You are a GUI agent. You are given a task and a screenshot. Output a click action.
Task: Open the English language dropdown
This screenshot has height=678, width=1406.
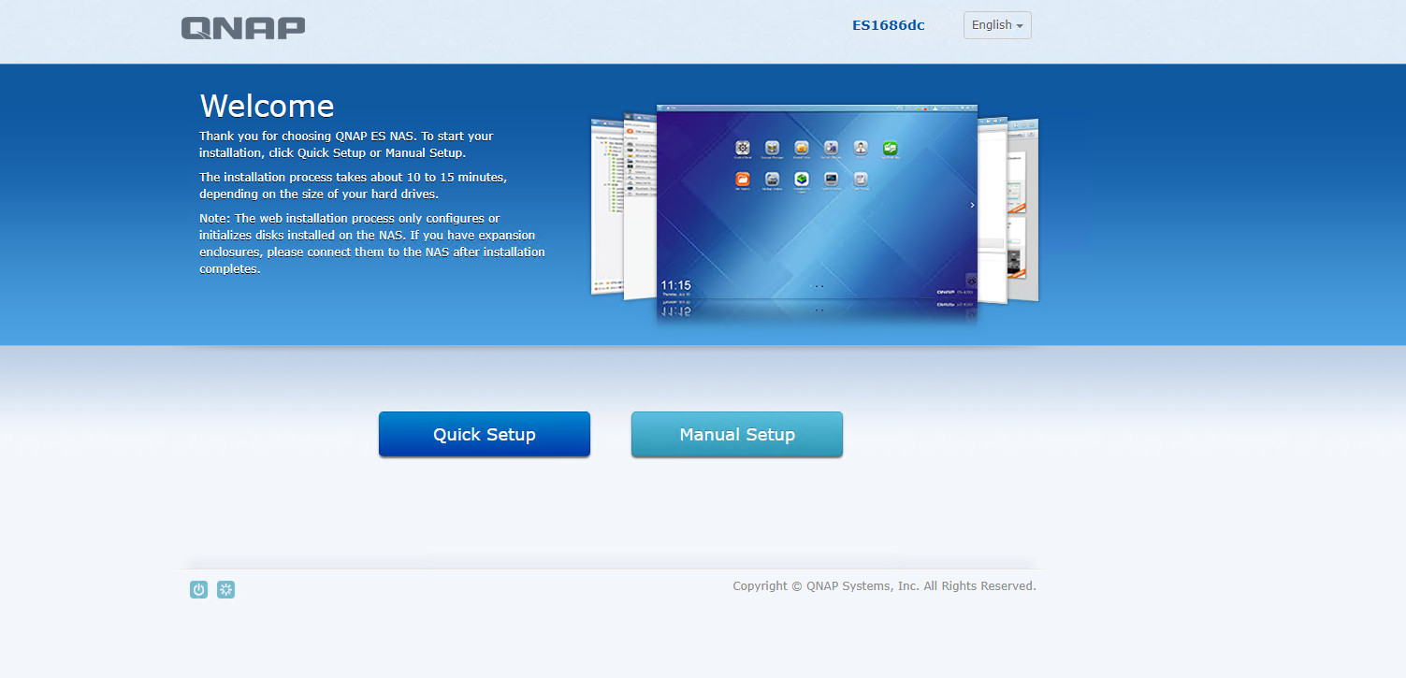coord(997,25)
